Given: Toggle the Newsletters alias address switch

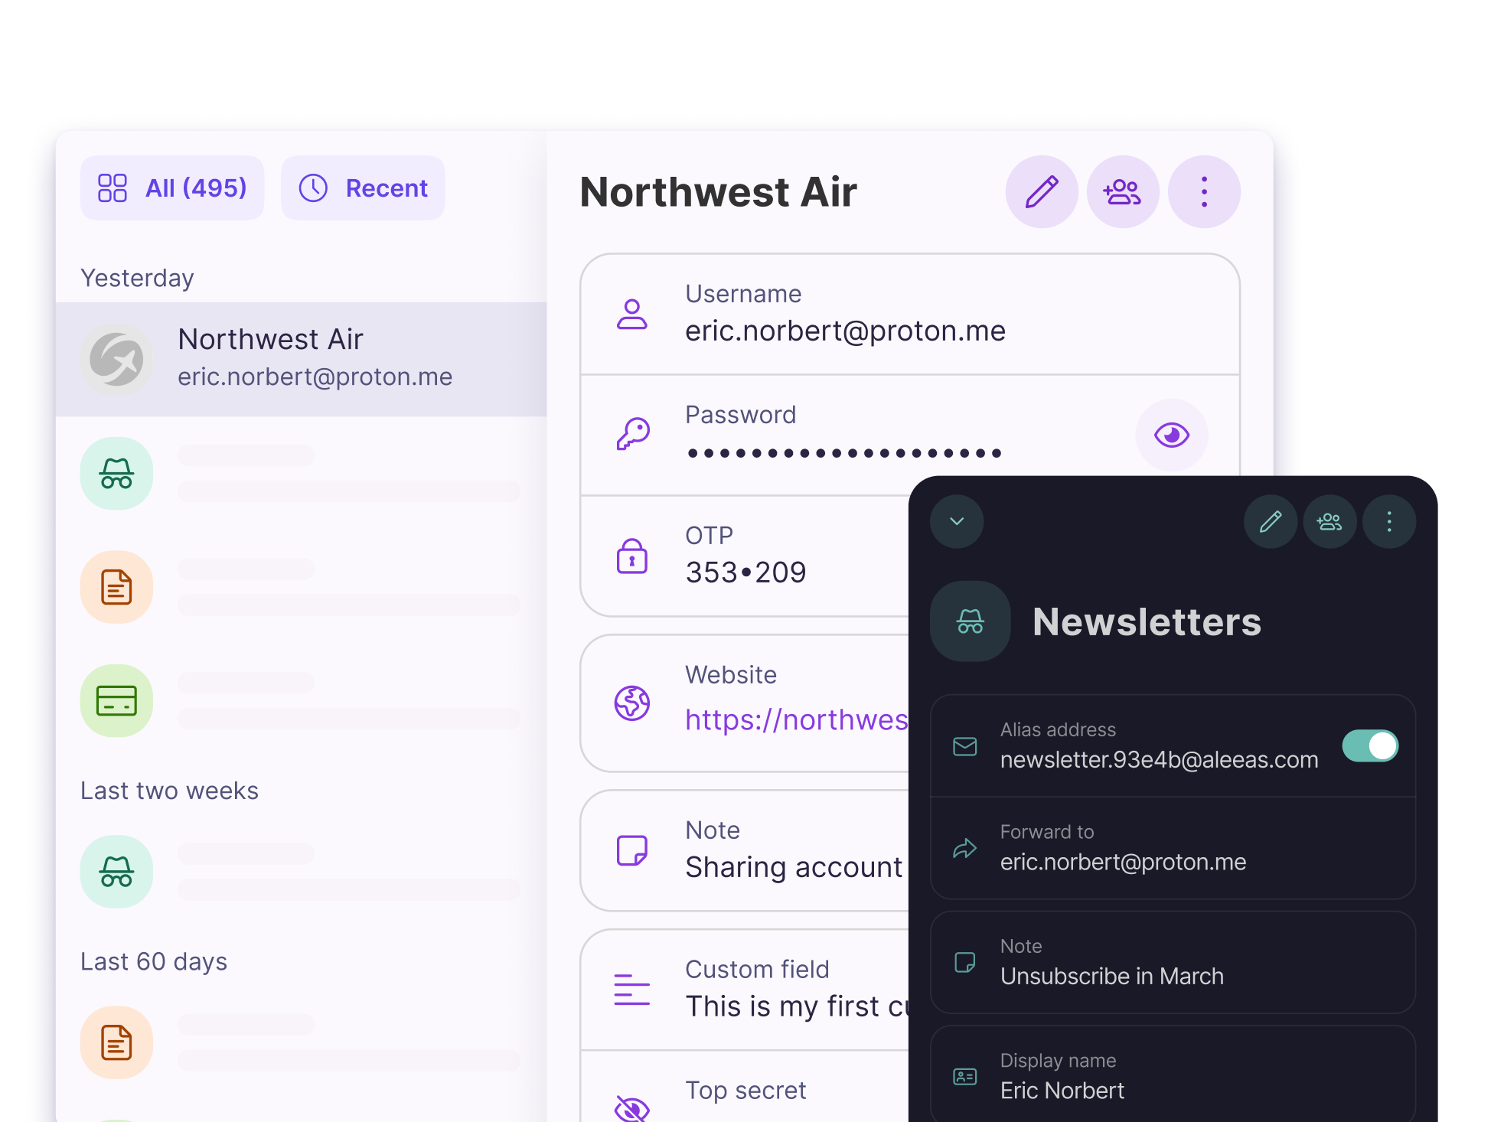Looking at the screenshot, I should (x=1370, y=745).
